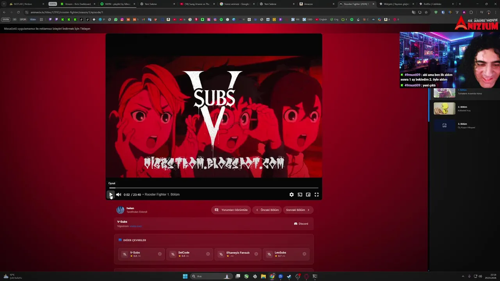Enter fullscreen video mode
The image size is (500, 281).
(x=317, y=194)
